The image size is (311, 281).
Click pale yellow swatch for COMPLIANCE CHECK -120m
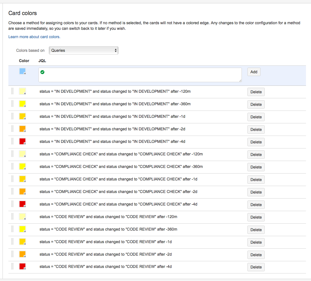pyautogui.click(x=23, y=154)
